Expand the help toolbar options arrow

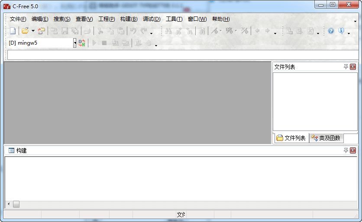(x=349, y=33)
